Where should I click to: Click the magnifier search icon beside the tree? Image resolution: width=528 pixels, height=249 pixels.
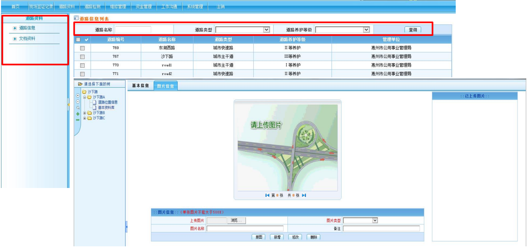[x=78, y=108]
